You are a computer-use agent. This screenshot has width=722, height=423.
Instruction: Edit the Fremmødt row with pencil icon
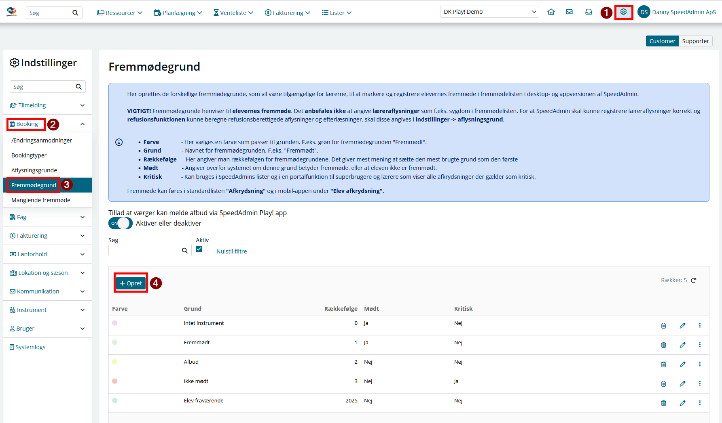click(682, 345)
